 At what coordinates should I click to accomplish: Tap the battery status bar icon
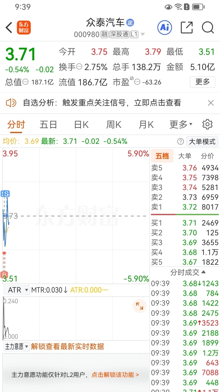tap(198, 7)
